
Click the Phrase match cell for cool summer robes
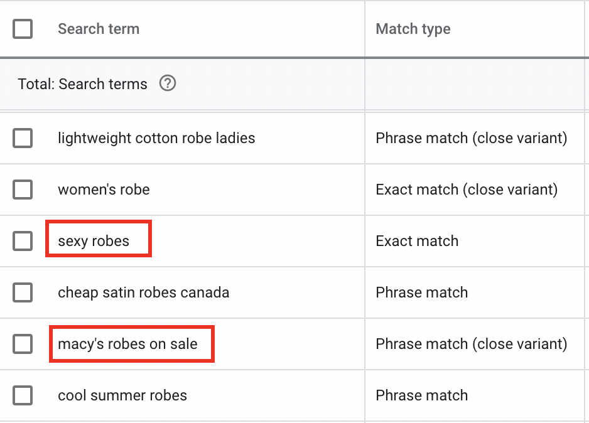(421, 395)
